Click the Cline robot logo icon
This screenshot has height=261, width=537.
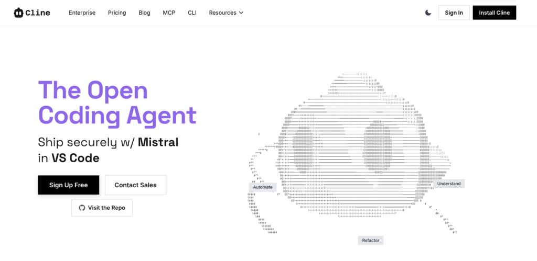19,13
